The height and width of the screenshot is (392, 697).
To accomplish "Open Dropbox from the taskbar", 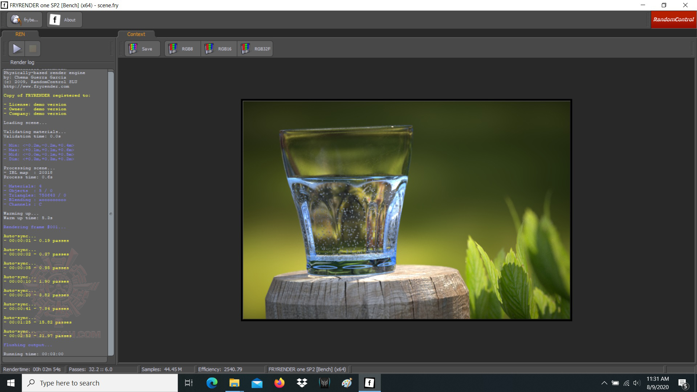I will click(302, 383).
